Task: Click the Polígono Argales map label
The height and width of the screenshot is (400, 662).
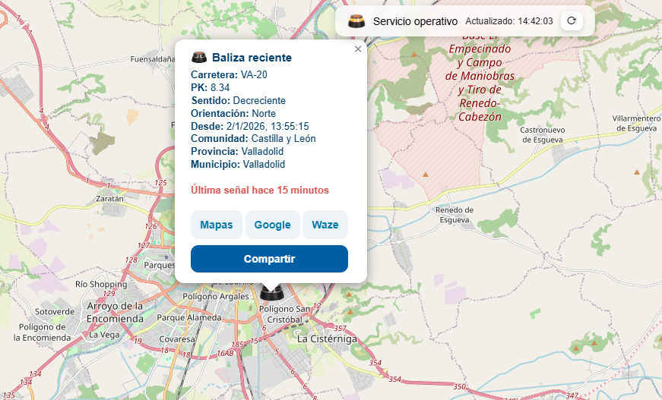Action: 216,297
